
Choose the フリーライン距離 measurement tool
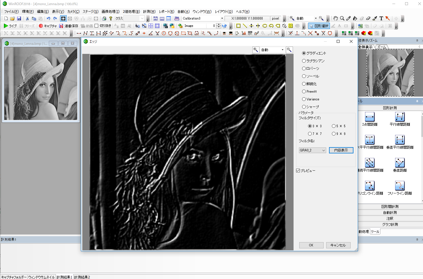(400, 188)
